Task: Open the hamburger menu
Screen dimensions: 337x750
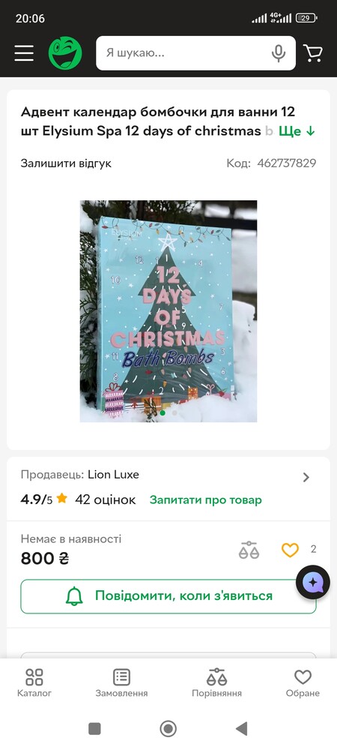Action: click(x=24, y=53)
